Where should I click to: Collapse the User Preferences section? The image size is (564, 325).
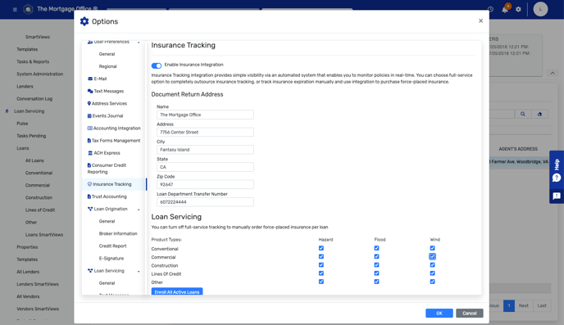pos(139,43)
